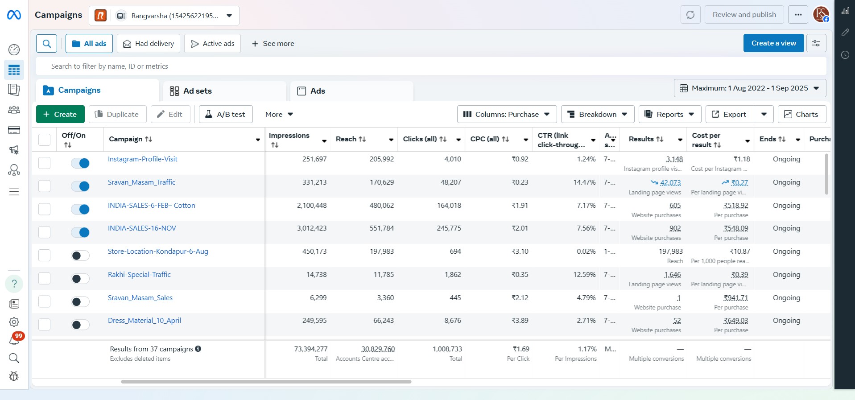Expand the Columns: Purchase dropdown

coord(507,115)
